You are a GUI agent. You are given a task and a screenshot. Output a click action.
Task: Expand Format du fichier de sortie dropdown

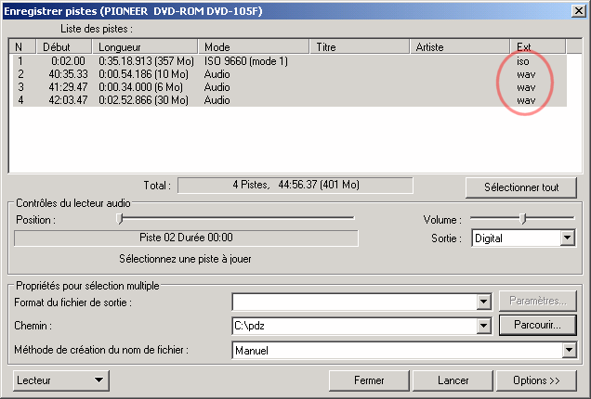(x=482, y=302)
